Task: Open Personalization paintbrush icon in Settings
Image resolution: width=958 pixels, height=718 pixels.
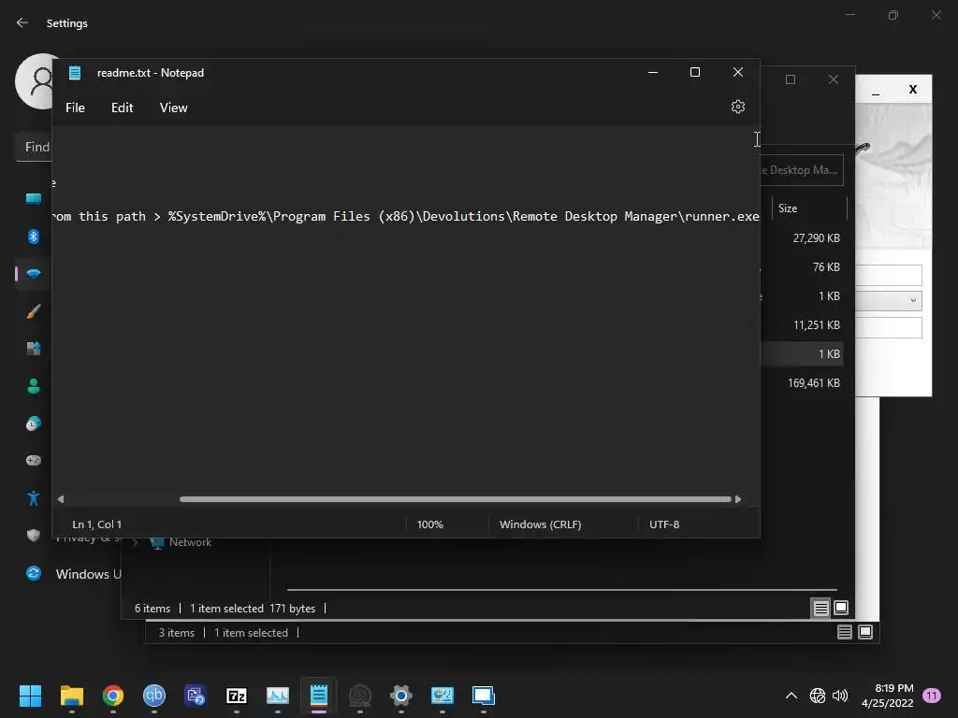Action: (34, 311)
